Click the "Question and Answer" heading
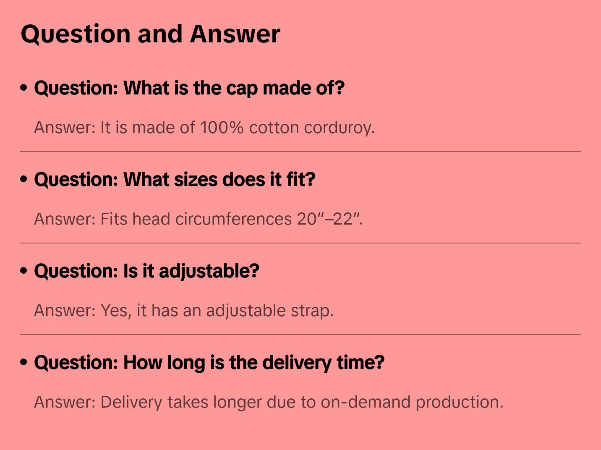601x450 pixels. point(150,34)
